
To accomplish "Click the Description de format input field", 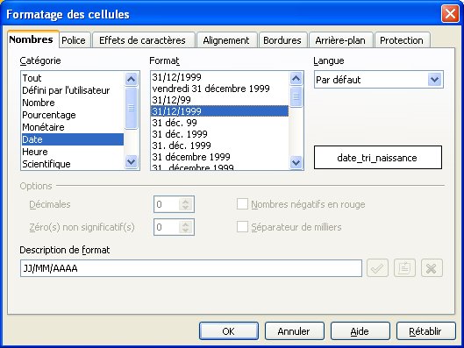I will (x=191, y=268).
